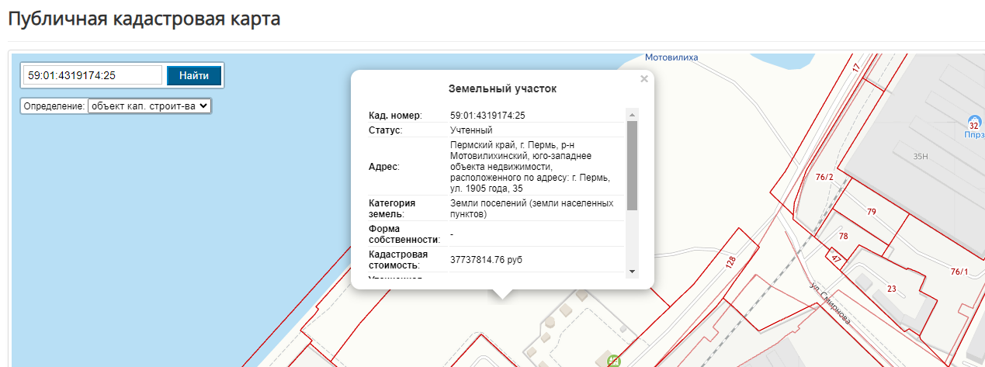Click building number 23 on map
Screen dimensions: 985x367
pos(891,289)
